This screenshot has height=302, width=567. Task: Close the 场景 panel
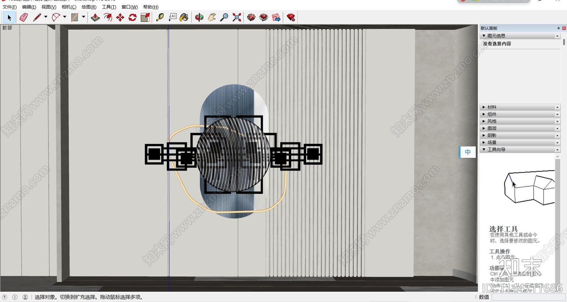[x=557, y=143]
